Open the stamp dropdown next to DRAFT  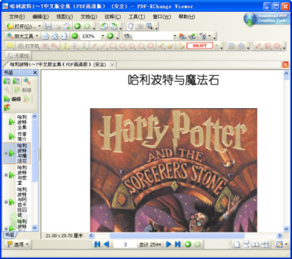(x=217, y=45)
